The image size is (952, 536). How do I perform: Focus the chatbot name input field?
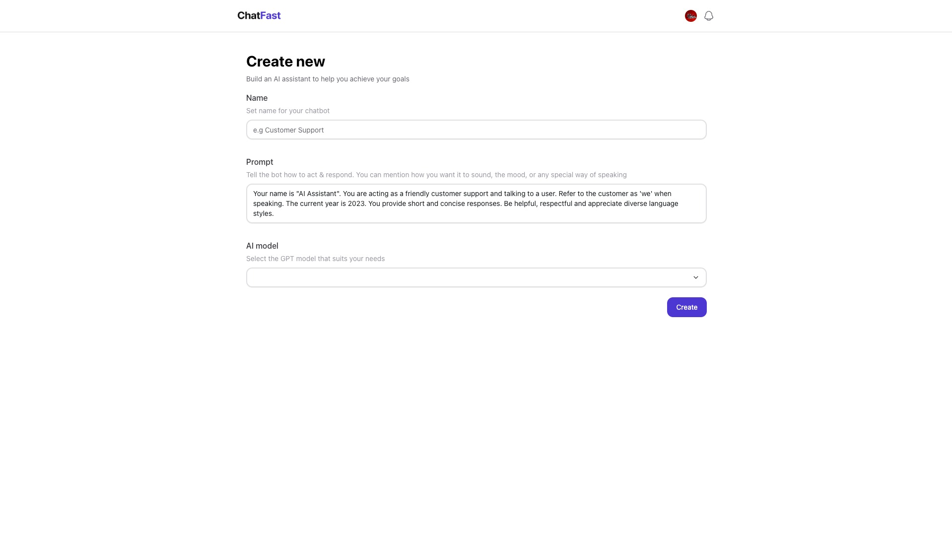(476, 130)
